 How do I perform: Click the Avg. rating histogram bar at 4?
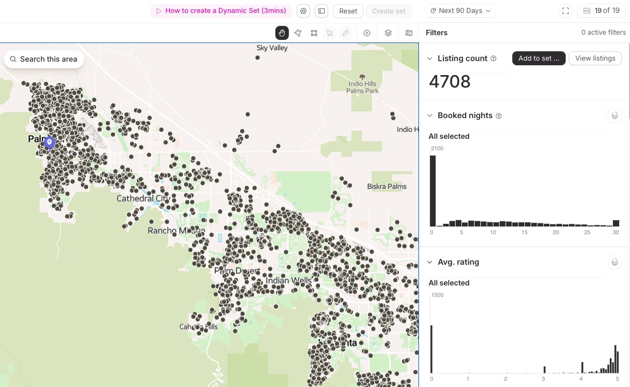(583, 367)
